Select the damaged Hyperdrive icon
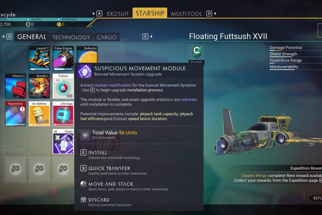 pos(16,114)
